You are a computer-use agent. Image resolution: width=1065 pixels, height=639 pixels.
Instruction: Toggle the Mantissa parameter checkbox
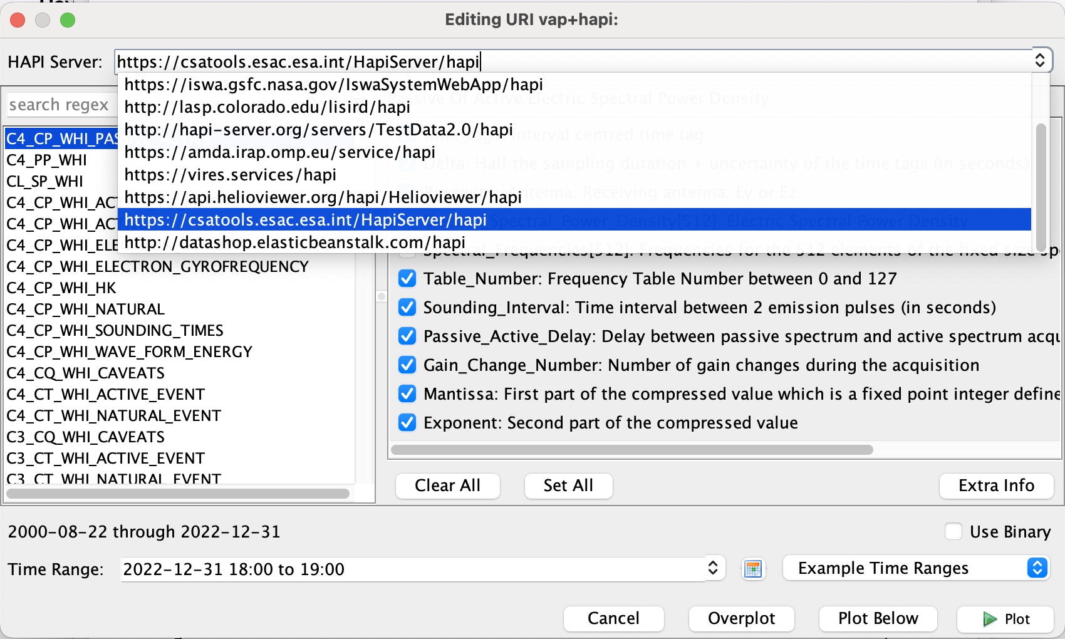407,393
